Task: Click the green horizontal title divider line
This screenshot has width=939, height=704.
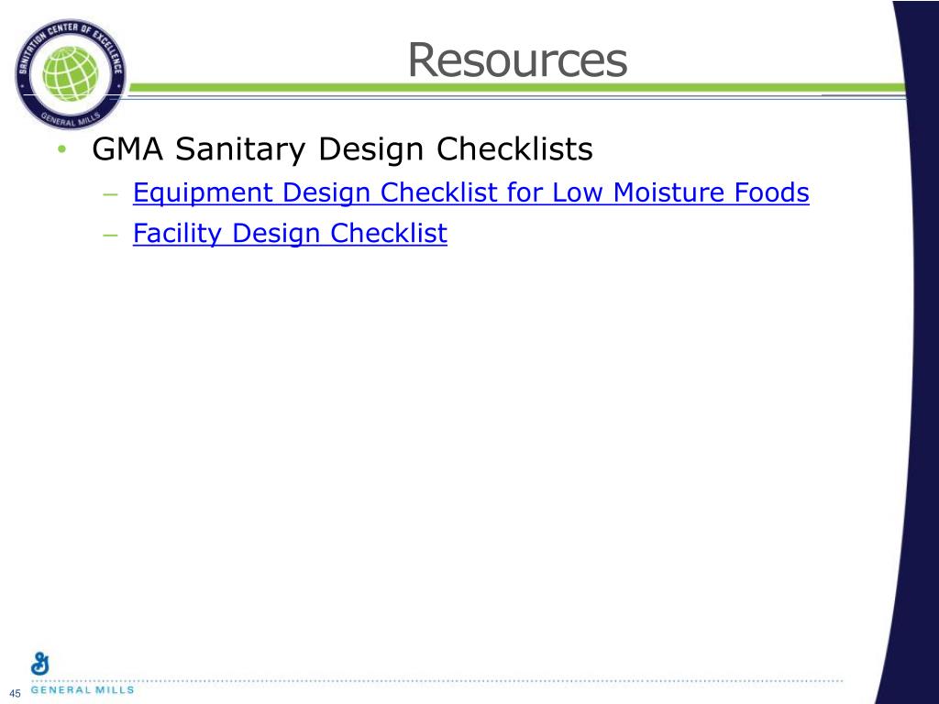Action: coord(517,87)
